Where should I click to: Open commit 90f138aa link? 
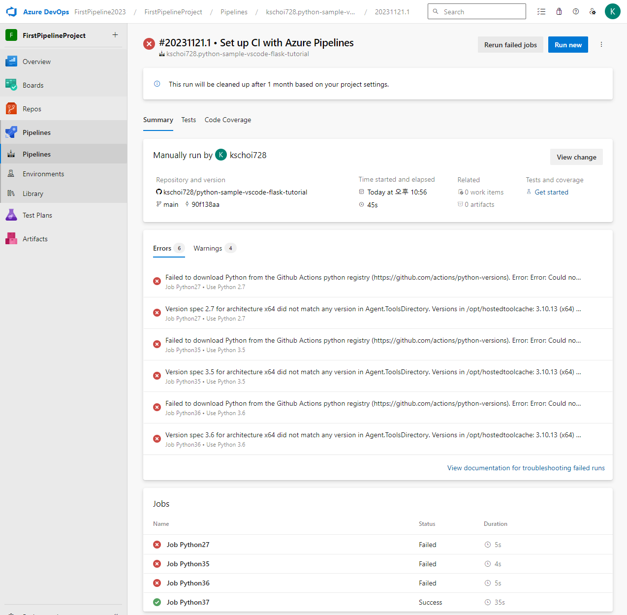pos(205,204)
